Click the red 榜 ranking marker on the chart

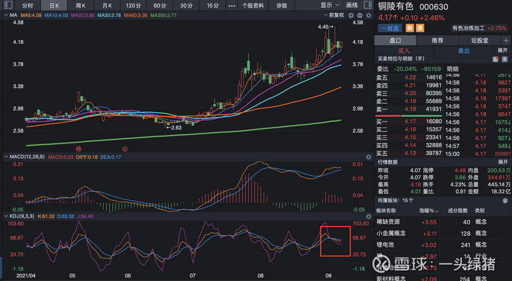[x=78, y=149]
